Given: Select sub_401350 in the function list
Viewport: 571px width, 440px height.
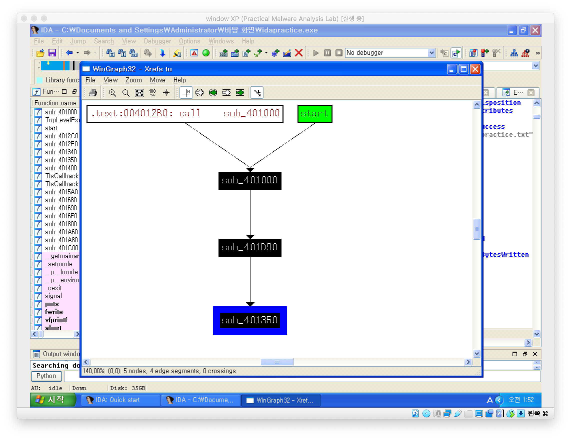Looking at the screenshot, I should coord(61,160).
